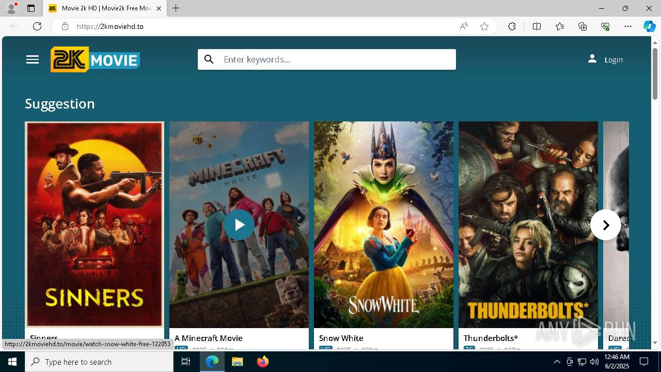Open the volume control
The image size is (661, 372).
pyautogui.click(x=594, y=362)
